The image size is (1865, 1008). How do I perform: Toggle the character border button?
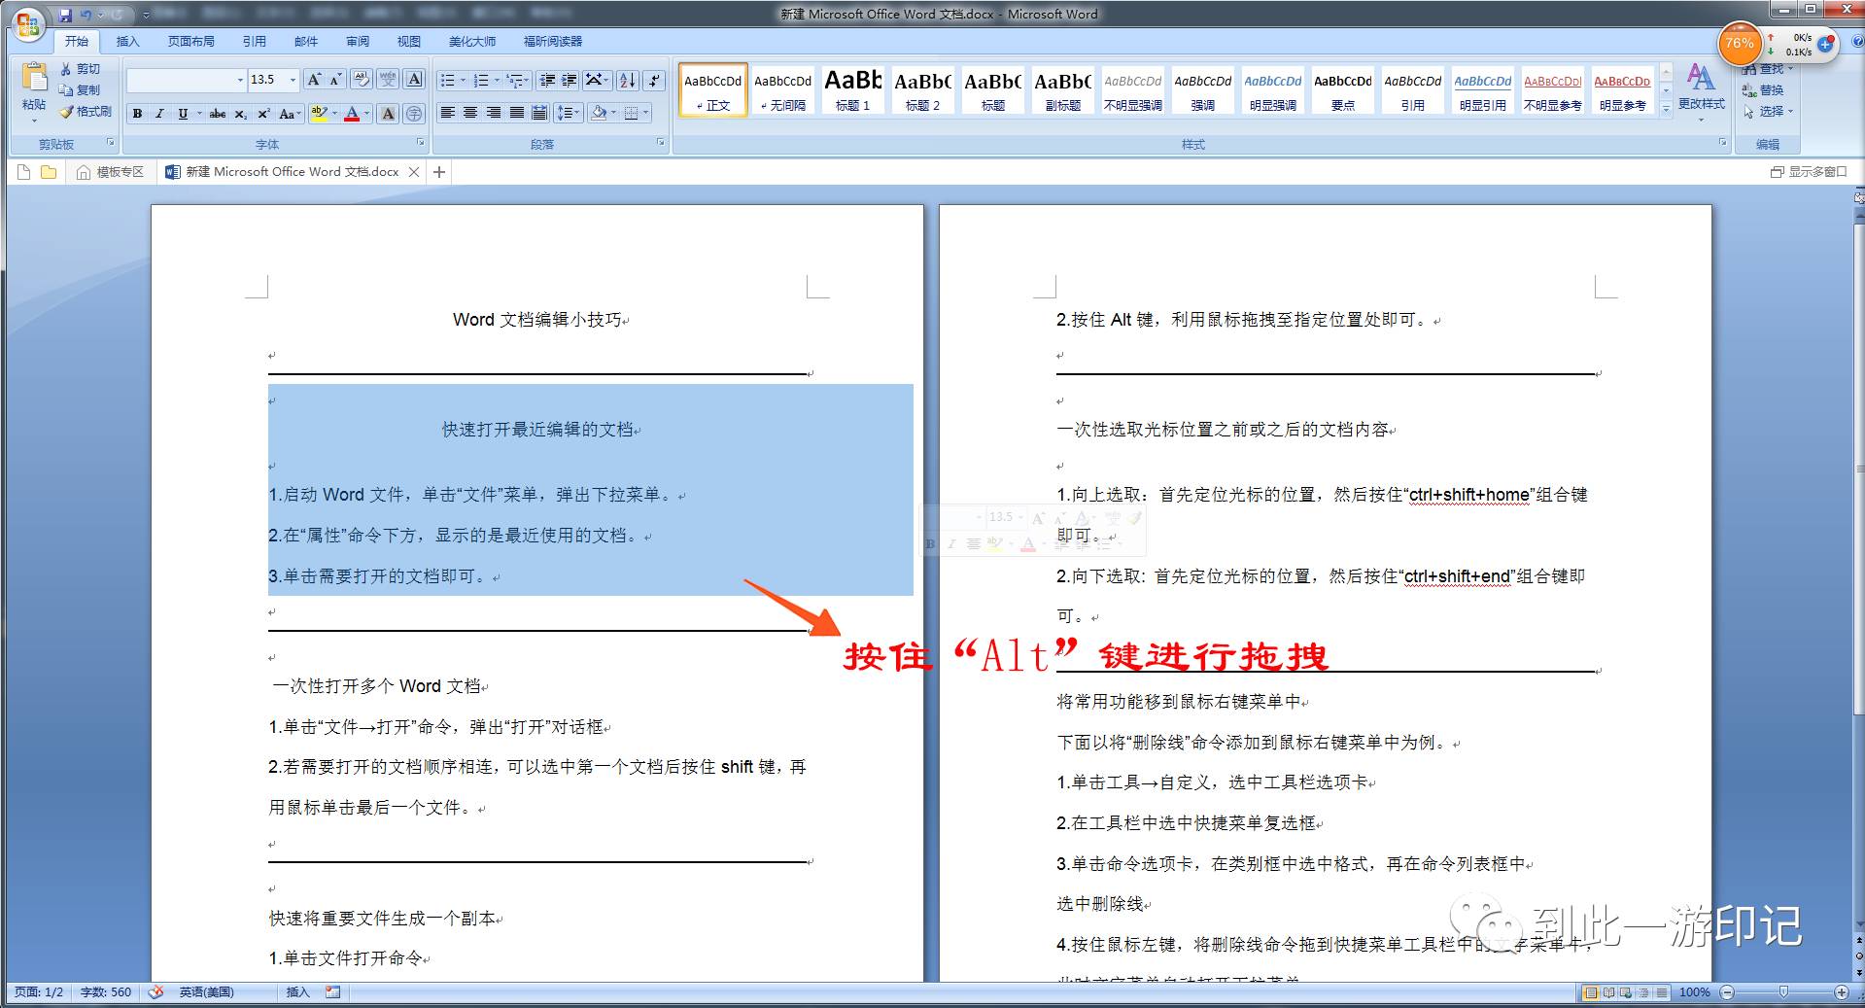(414, 80)
